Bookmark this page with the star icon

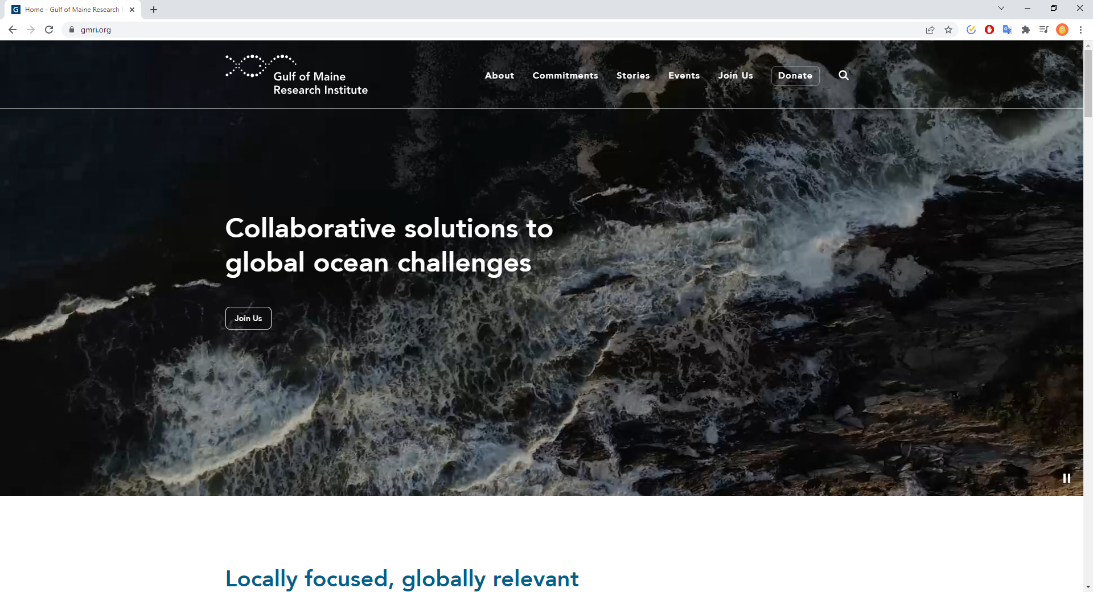(948, 30)
